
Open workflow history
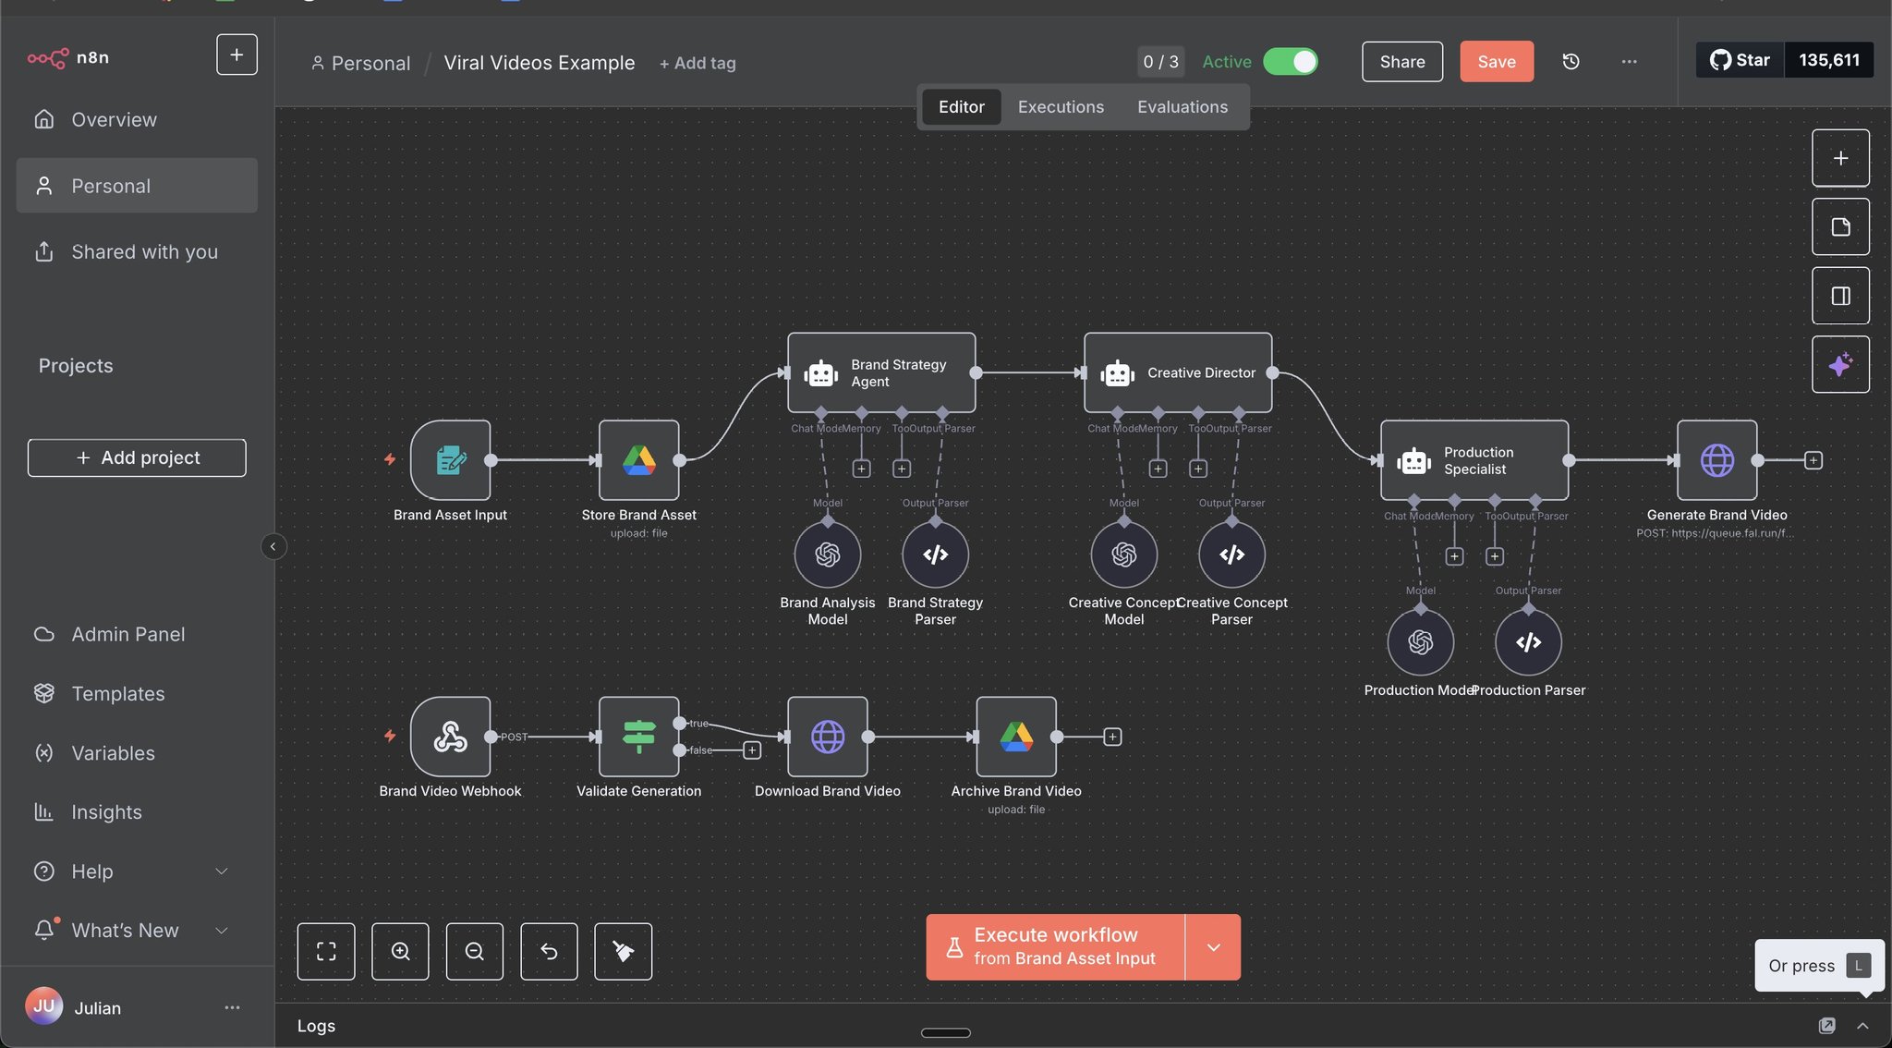1571,61
